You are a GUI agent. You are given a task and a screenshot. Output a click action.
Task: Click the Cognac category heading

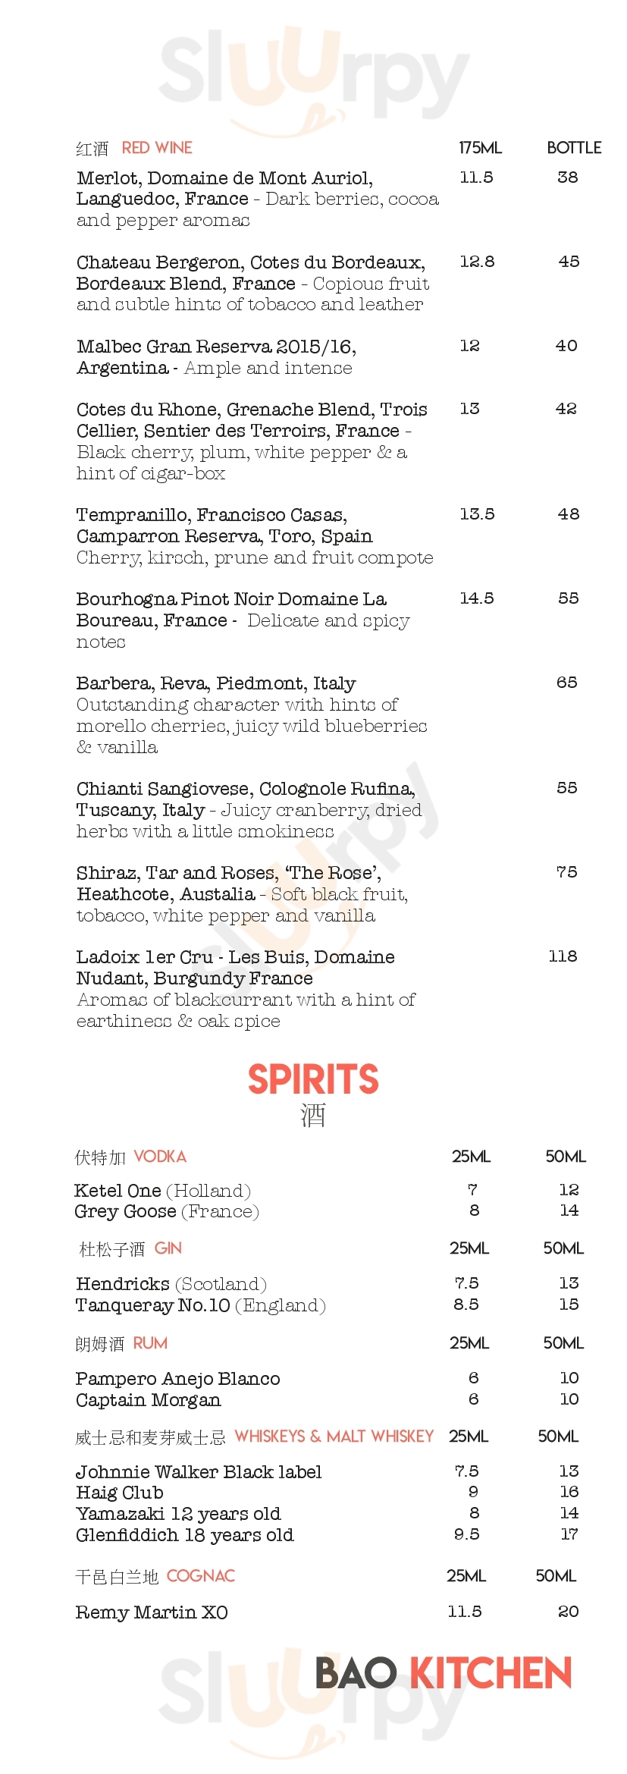coord(201,1576)
